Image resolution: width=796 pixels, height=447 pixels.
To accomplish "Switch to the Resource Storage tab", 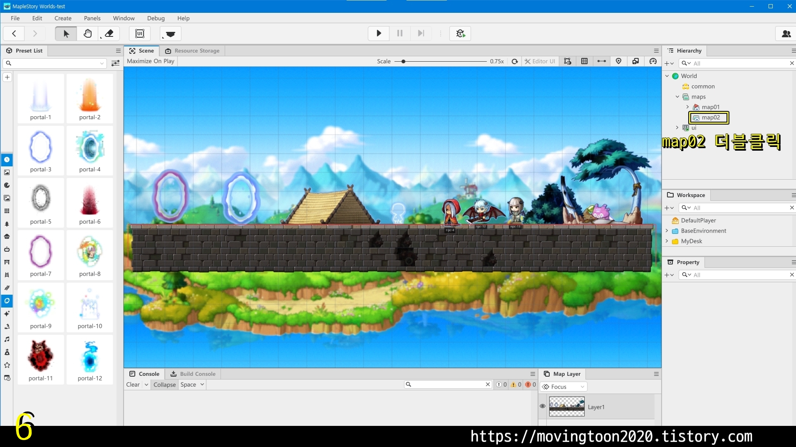I will coord(192,50).
